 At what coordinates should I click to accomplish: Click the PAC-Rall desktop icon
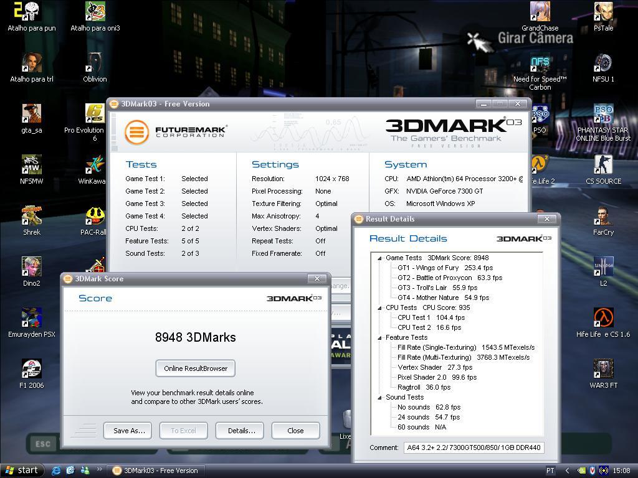coord(93,221)
